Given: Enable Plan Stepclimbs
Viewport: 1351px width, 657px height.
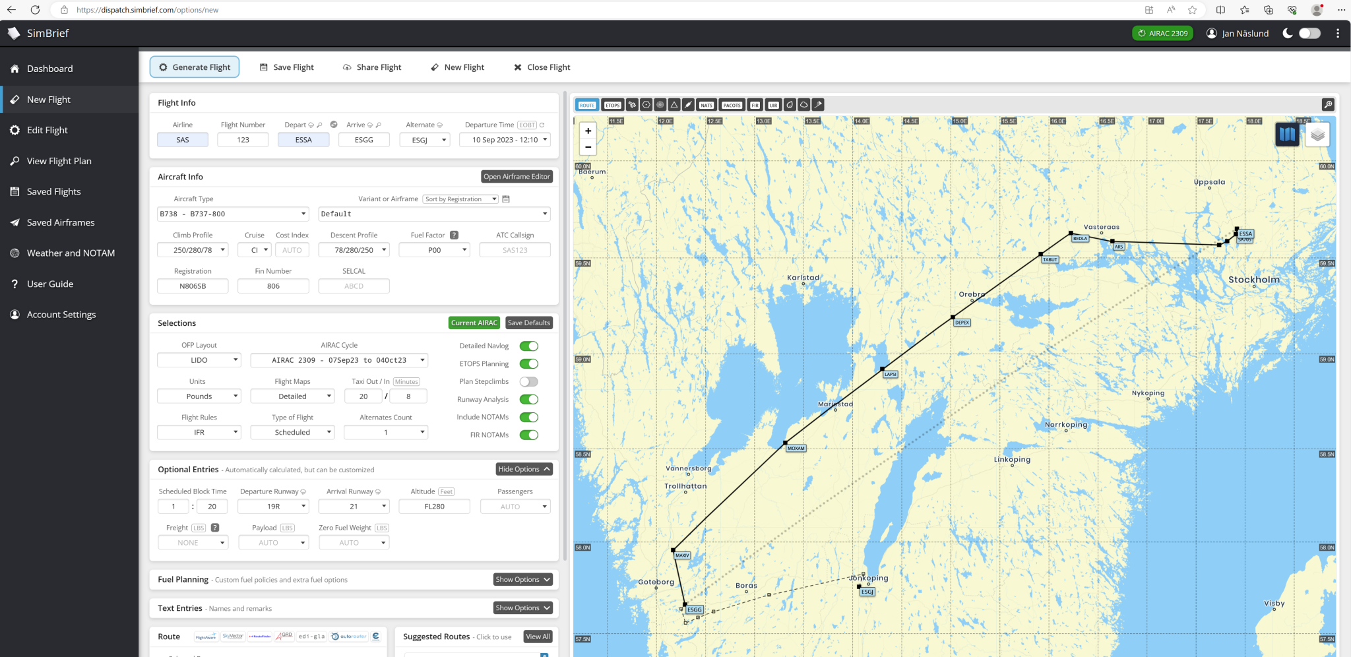Looking at the screenshot, I should coord(528,381).
